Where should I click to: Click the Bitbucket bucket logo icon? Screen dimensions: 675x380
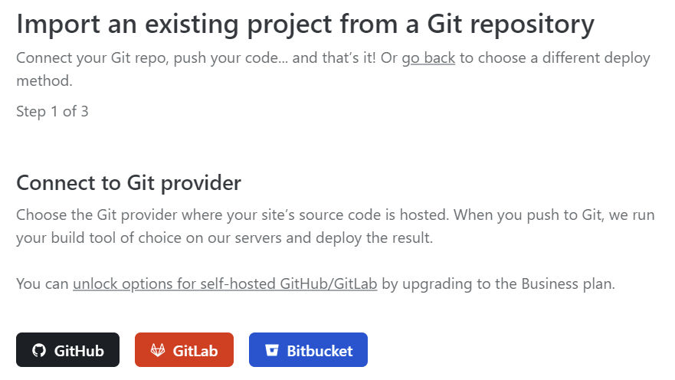tap(272, 350)
